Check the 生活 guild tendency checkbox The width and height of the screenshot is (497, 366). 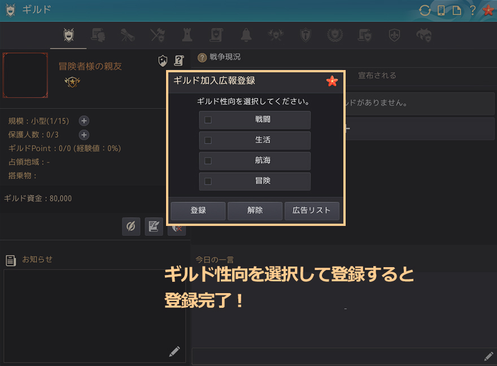tap(208, 140)
